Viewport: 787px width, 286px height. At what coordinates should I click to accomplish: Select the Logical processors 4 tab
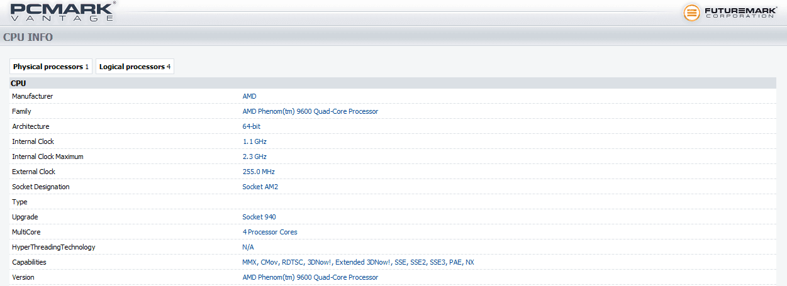coord(135,67)
